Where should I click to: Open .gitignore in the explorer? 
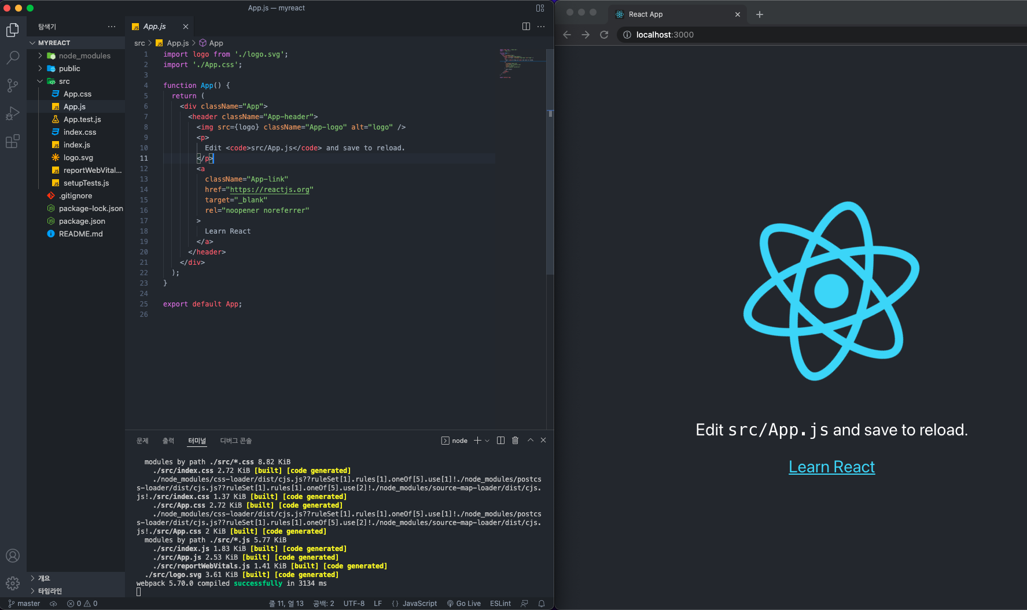76,195
